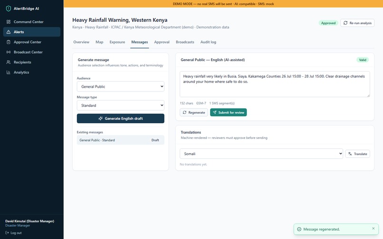This screenshot has height=239, width=383.
Task: Click the Re-run analysis refresh icon
Action: coord(345,23)
